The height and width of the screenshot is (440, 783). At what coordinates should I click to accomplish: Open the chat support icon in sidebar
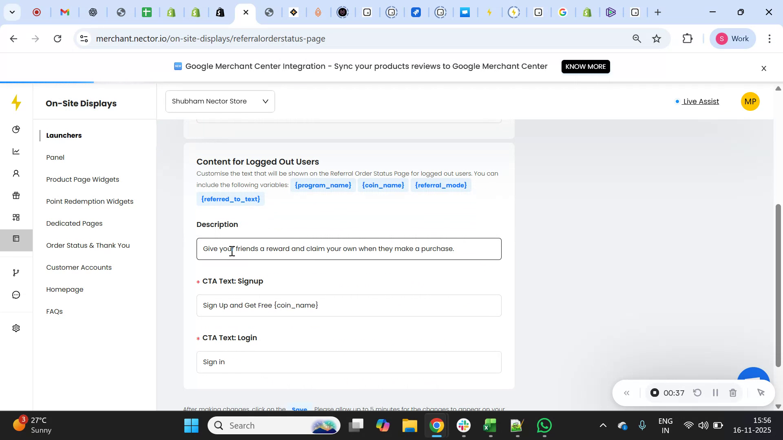16,295
